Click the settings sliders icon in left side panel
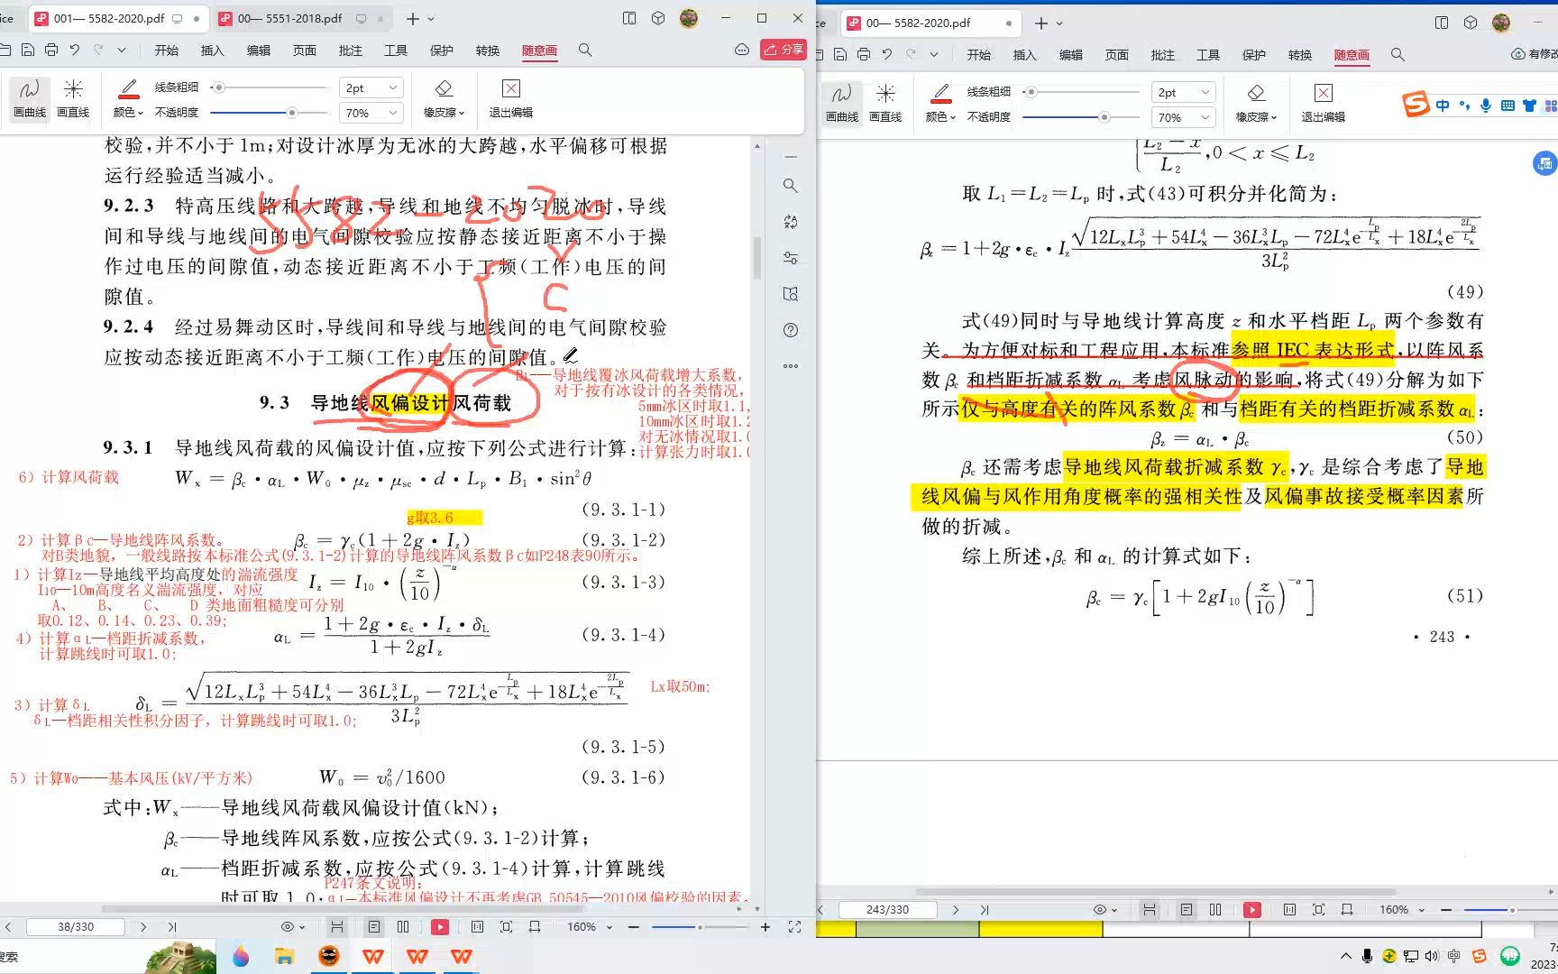The width and height of the screenshot is (1558, 974). click(x=791, y=258)
